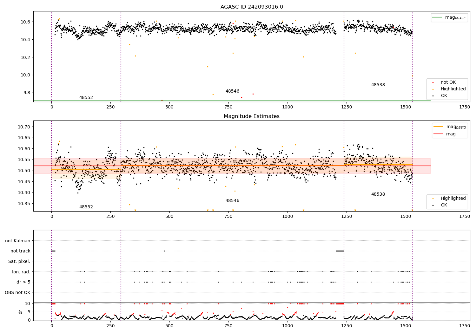Click x-axis tick 250 under the bottom flags plot
This screenshot has height=333, width=476.
110,326
